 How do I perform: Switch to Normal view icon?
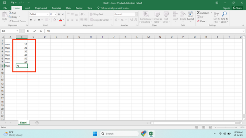pos(196,127)
